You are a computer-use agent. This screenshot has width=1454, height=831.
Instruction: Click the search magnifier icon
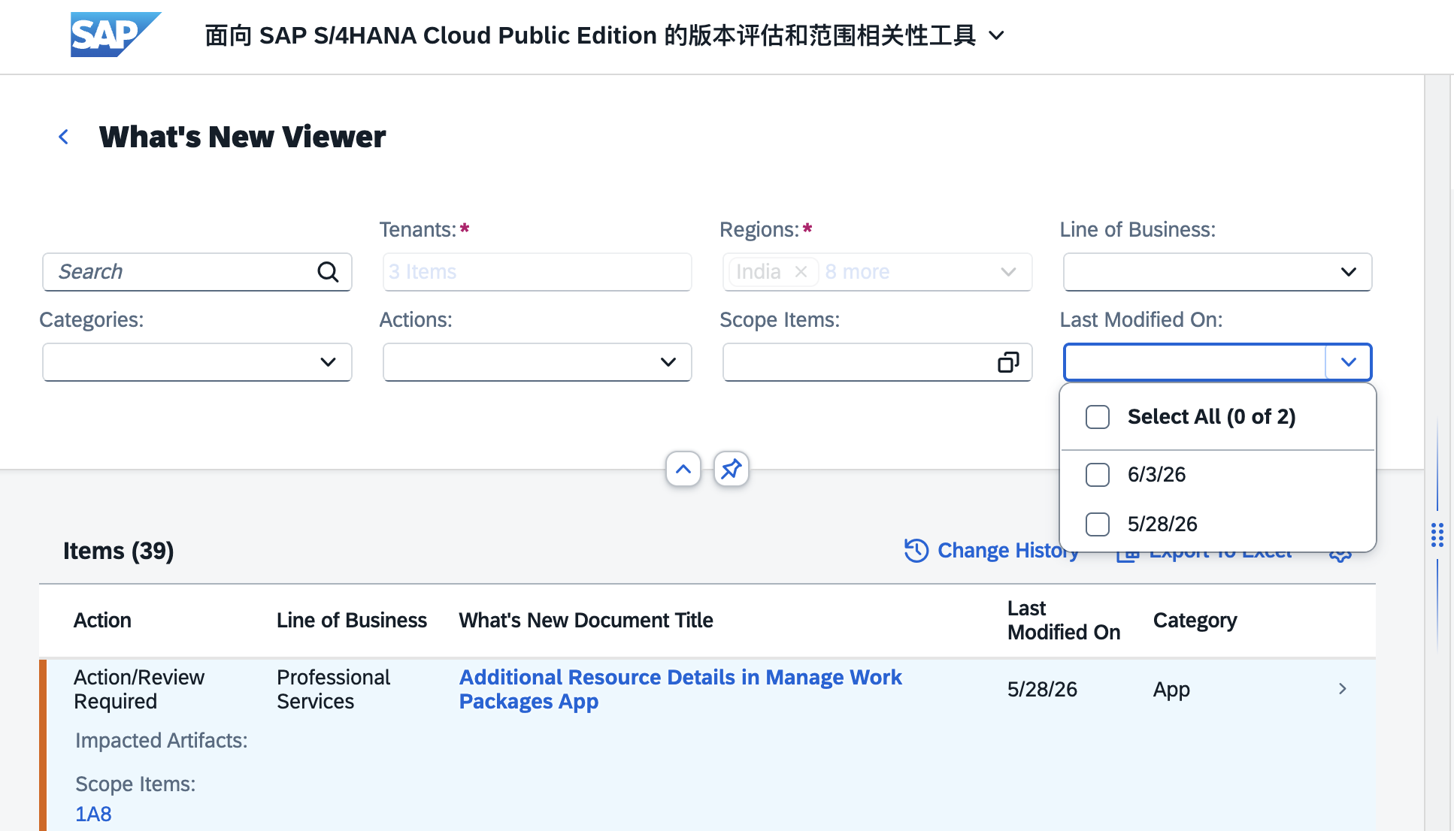[328, 272]
